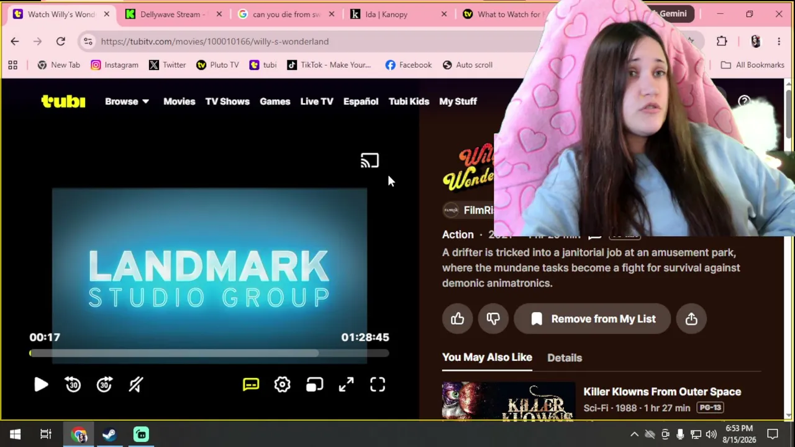Open the Instagram bookmark

pos(115,65)
